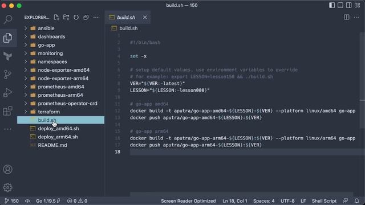
Task: Click the New Folder icon in Explorer
Action: coord(66,17)
